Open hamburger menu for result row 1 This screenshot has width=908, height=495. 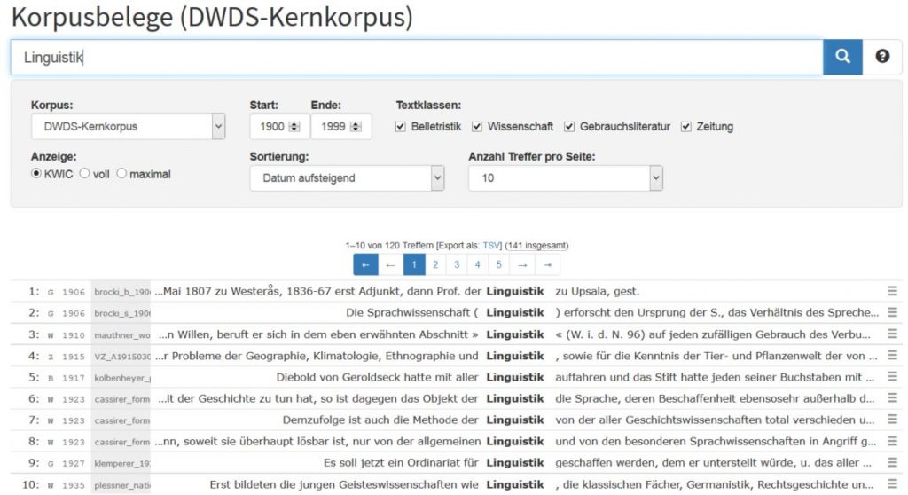coord(892,291)
